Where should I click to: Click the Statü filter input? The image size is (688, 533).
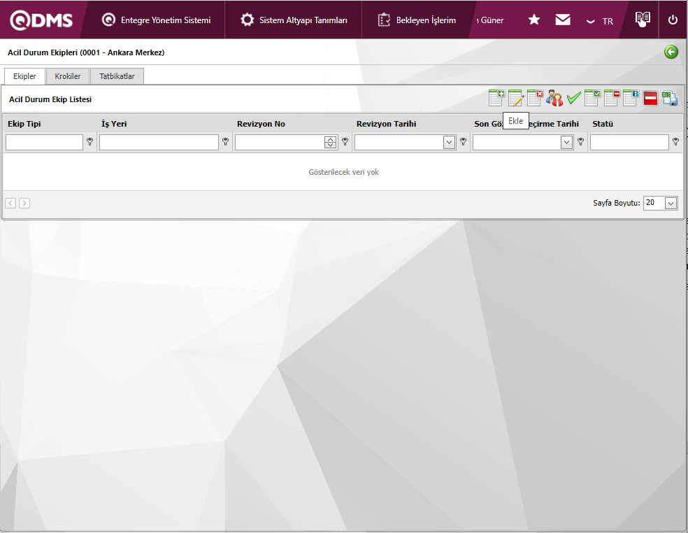(x=629, y=142)
